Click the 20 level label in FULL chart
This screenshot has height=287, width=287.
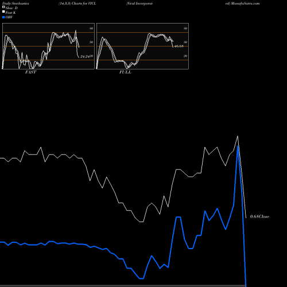[x=185, y=56]
